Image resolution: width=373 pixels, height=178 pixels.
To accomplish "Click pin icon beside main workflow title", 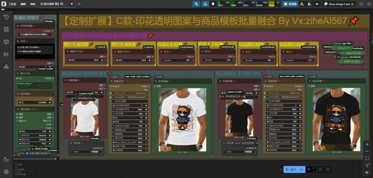I will pos(353,21).
